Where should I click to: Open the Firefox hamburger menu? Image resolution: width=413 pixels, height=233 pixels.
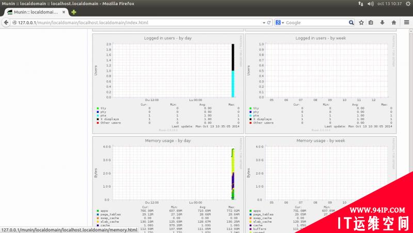(x=407, y=23)
